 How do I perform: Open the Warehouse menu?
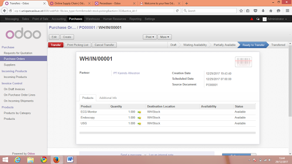pyautogui.click(x=93, y=19)
